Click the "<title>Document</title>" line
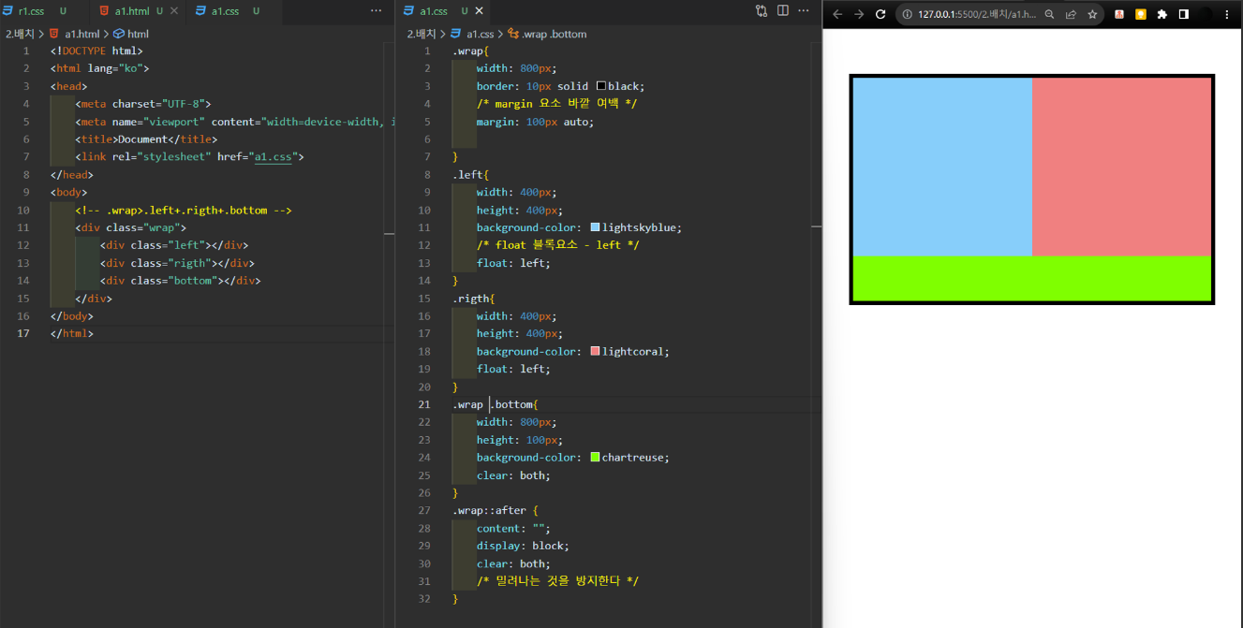Screen dimensions: 1243x628 pyautogui.click(x=146, y=139)
